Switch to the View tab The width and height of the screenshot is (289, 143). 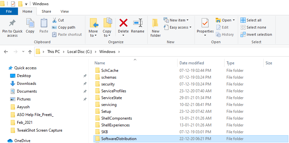[x=65, y=11]
